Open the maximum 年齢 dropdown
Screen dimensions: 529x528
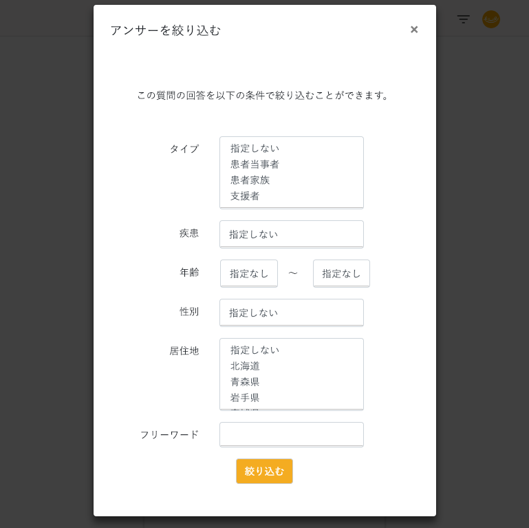(x=341, y=273)
